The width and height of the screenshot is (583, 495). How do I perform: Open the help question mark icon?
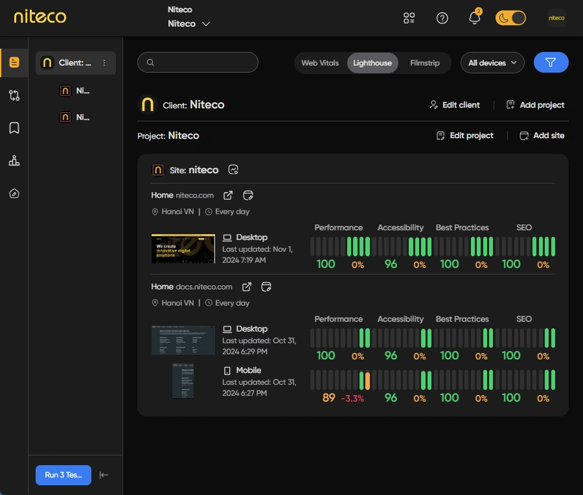pos(442,18)
